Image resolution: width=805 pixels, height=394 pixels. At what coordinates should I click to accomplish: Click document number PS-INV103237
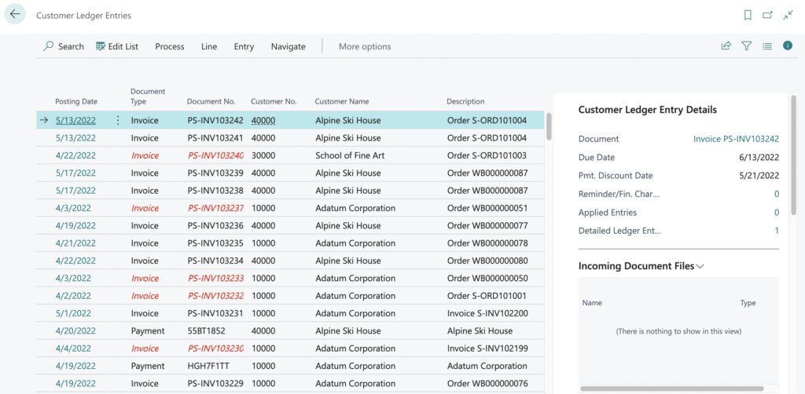[x=215, y=208]
